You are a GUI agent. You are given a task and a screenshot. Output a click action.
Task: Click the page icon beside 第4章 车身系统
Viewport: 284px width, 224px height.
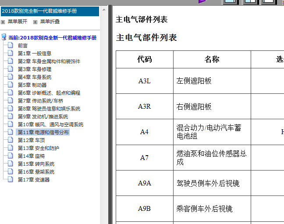point(11,77)
